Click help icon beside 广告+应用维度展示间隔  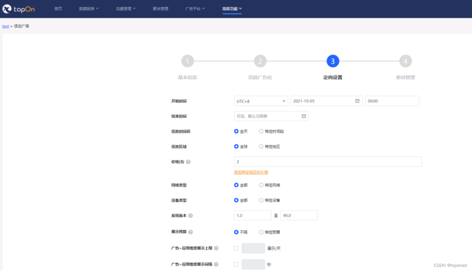[216, 264]
